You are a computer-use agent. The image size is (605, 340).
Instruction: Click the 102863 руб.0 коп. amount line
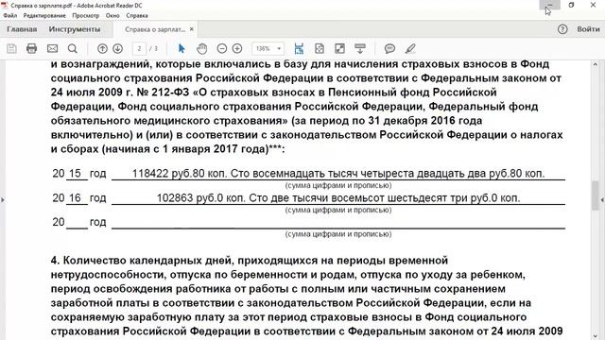(x=338, y=198)
